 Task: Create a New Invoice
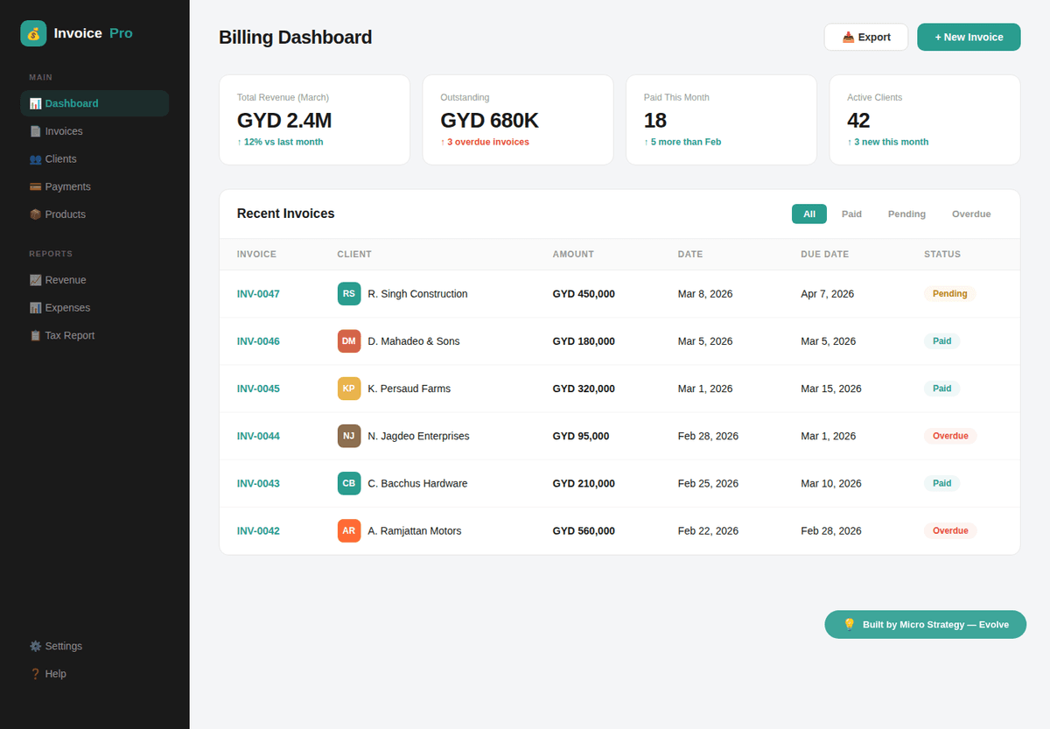tap(969, 37)
